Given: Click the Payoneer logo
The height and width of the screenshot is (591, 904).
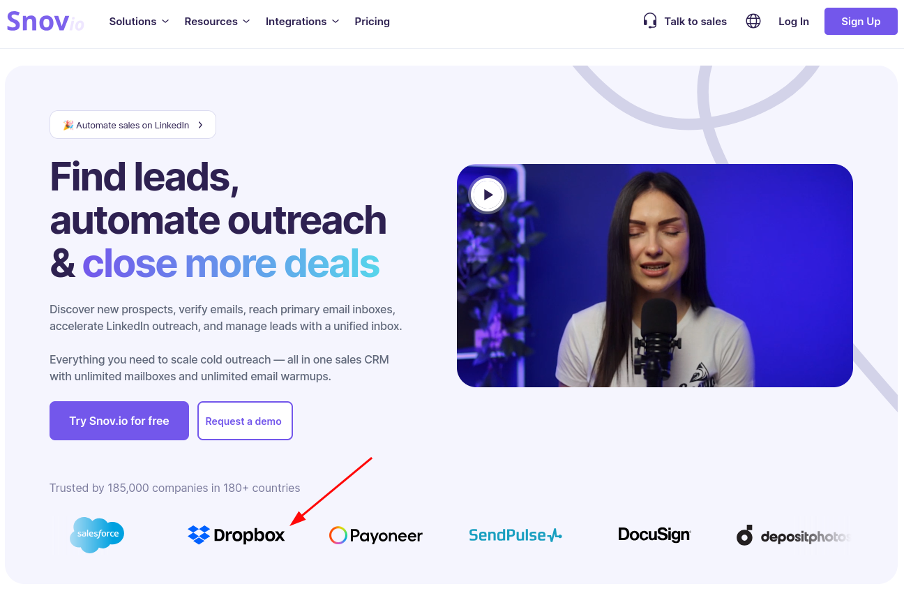Looking at the screenshot, I should point(376,535).
